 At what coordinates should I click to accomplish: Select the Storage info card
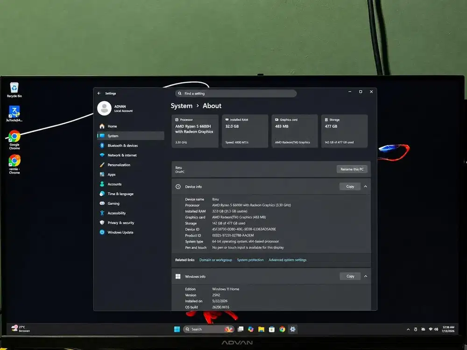[x=344, y=131]
